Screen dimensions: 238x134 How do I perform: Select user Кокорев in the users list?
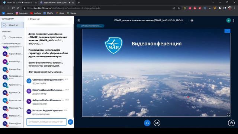pyautogui.click(x=12, y=69)
